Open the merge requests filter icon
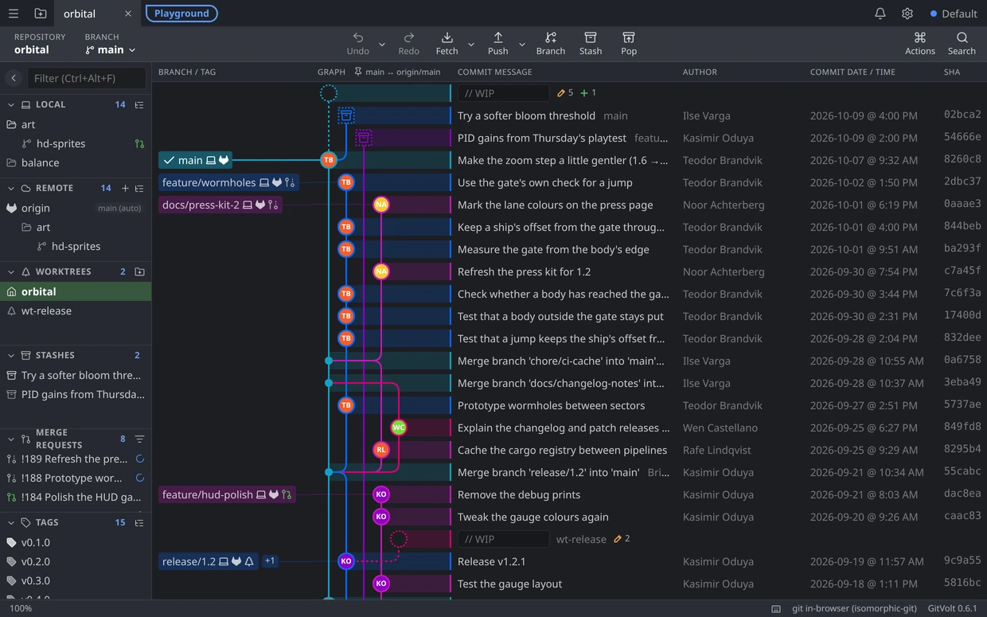Image resolution: width=987 pixels, height=617 pixels. 139,439
